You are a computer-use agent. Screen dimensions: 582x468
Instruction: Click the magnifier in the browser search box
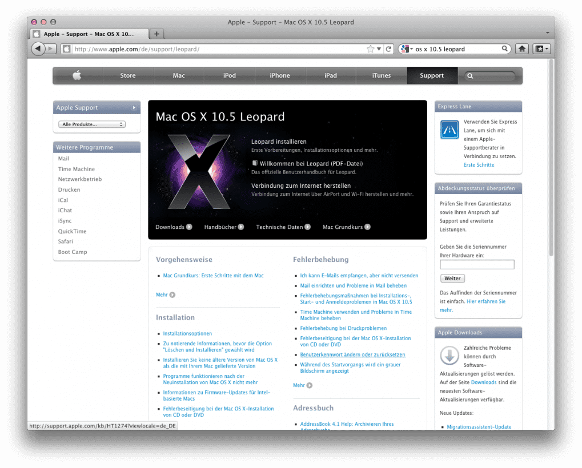(x=504, y=49)
